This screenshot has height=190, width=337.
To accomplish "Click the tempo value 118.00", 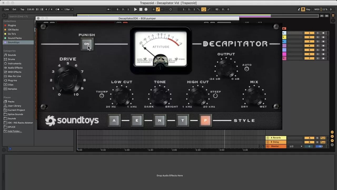I will 31,9.
